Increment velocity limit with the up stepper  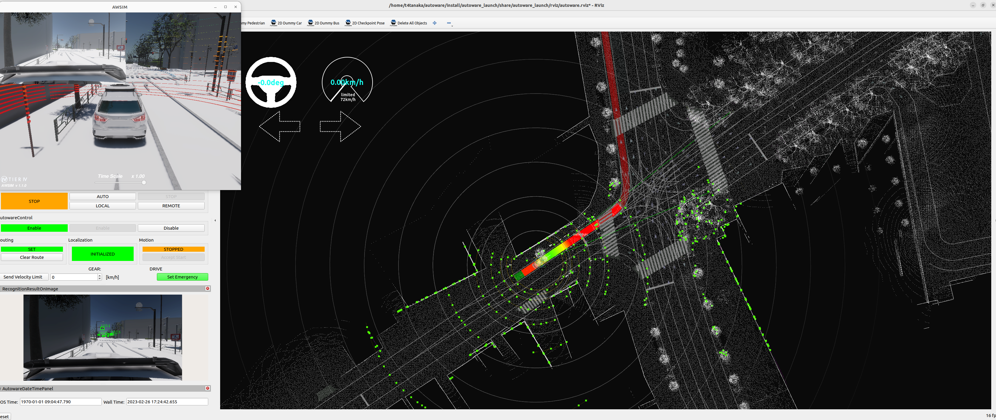coord(100,275)
